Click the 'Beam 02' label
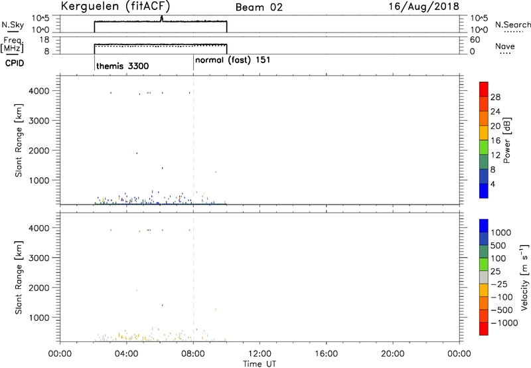Image resolution: width=531 pixels, height=368 pixels. [x=259, y=7]
